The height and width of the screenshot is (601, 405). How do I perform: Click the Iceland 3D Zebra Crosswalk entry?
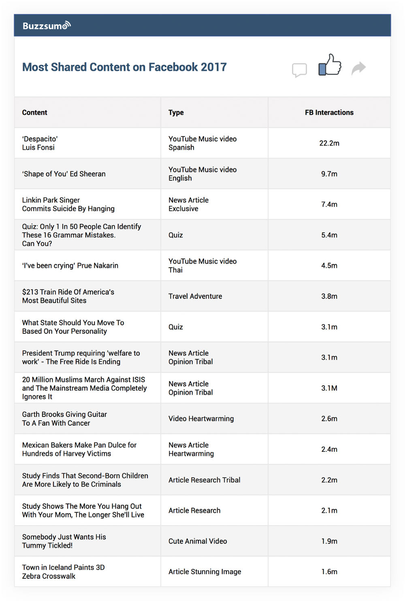pos(63,572)
